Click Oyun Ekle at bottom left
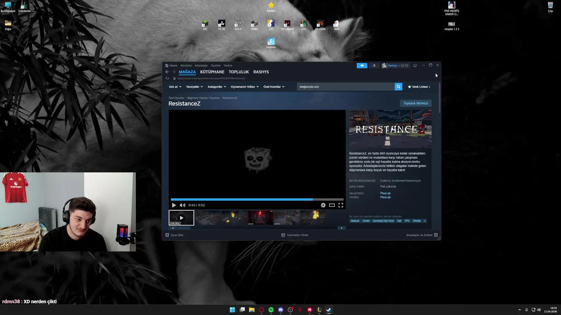This screenshot has width=561, height=315. (174, 235)
